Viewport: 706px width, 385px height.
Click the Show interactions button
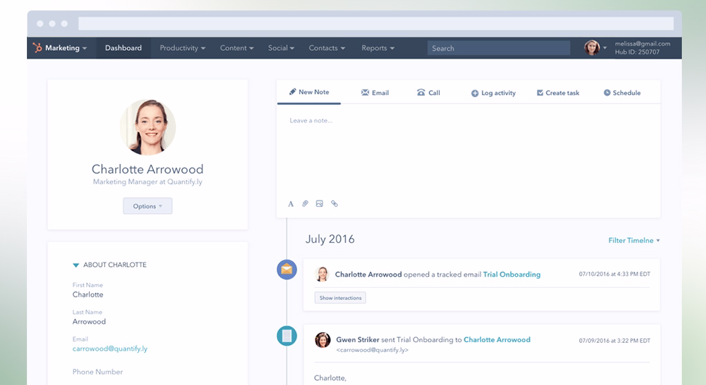341,297
